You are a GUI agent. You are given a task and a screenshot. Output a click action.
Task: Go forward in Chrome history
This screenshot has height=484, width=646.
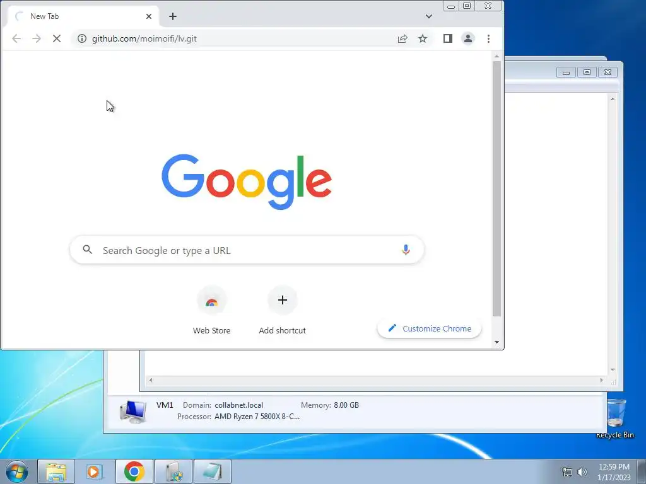37,38
